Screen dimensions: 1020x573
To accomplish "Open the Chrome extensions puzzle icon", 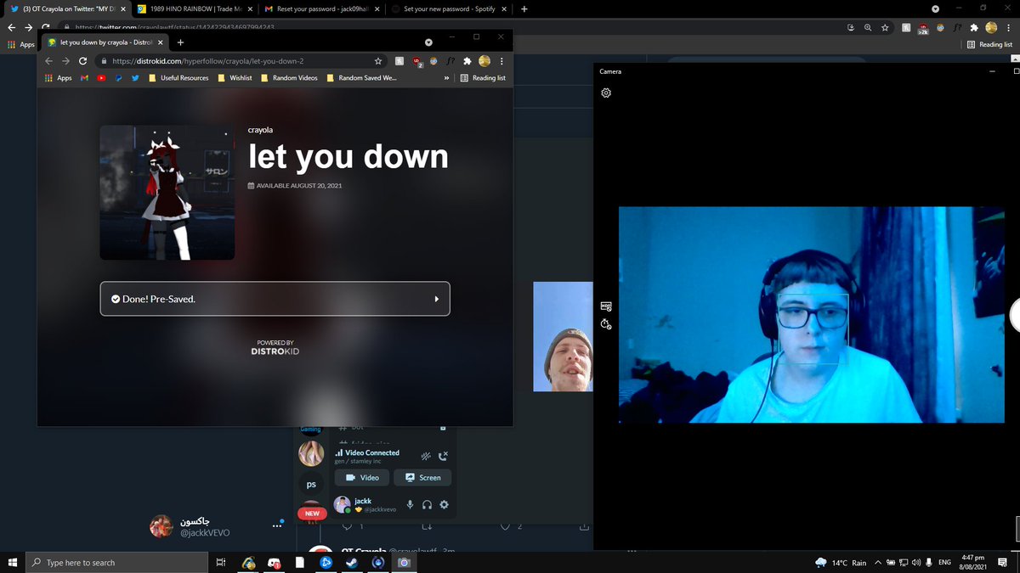I will [x=467, y=61].
